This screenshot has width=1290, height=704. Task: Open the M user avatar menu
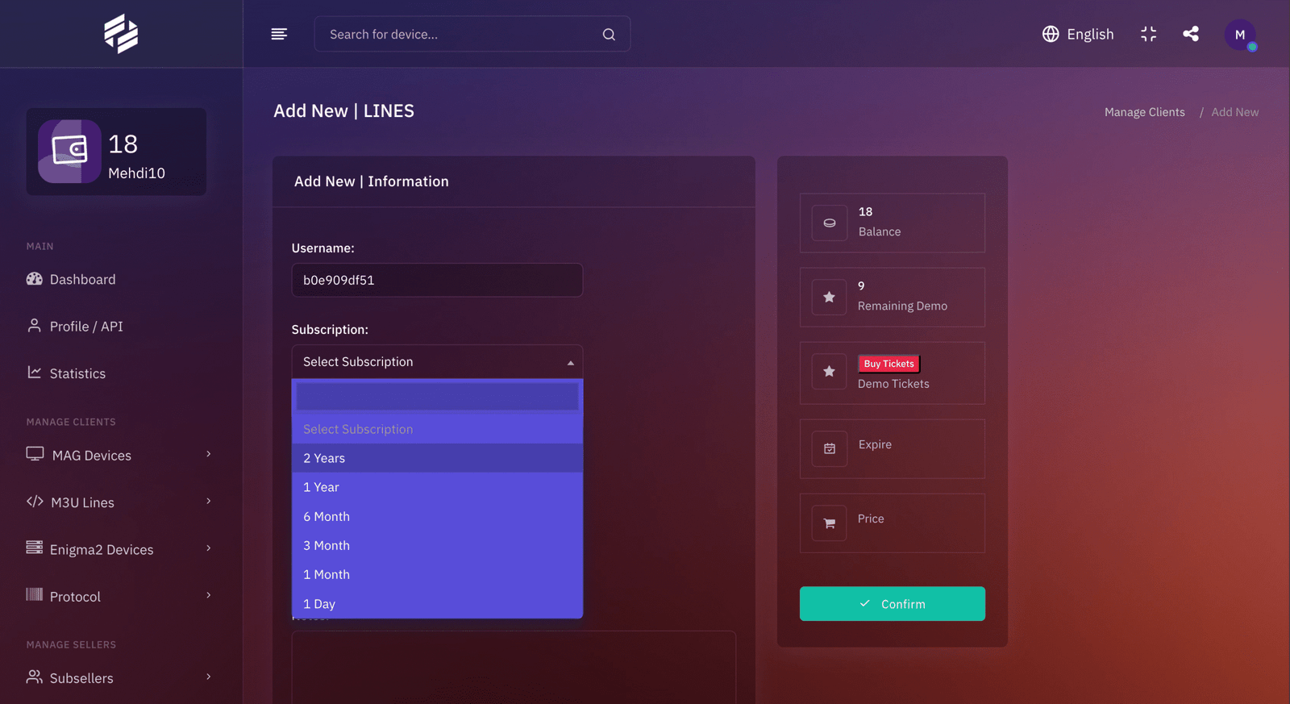point(1239,35)
